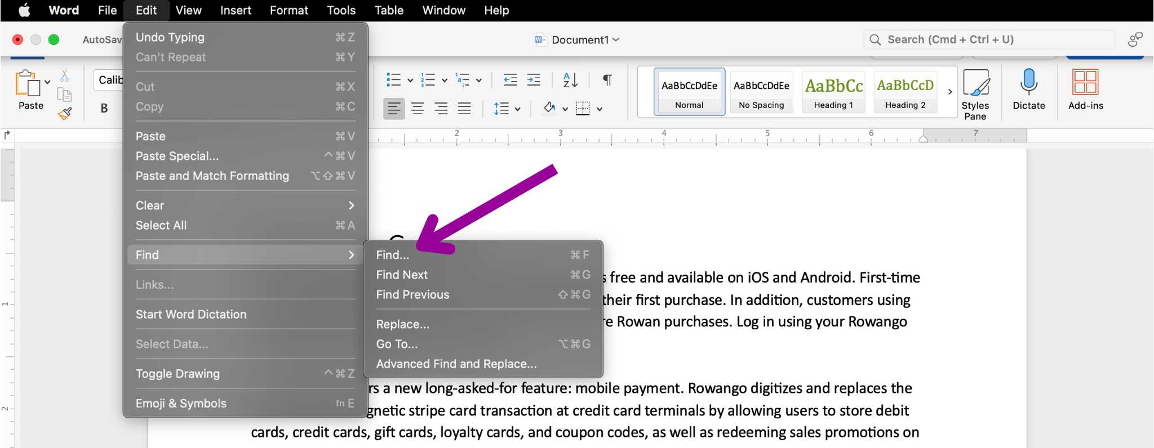Screen dimensions: 1154x448
Task: Click the ruler tab selector icon
Action: pos(7,135)
